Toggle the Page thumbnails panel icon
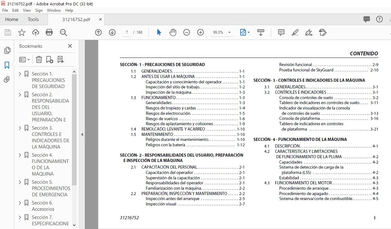This screenshot has width=391, height=229. click(x=7, y=50)
